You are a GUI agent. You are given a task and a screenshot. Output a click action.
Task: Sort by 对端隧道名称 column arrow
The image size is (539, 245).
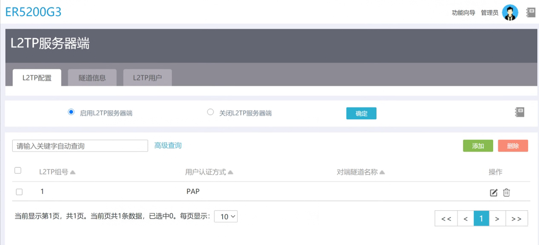[x=382, y=172]
